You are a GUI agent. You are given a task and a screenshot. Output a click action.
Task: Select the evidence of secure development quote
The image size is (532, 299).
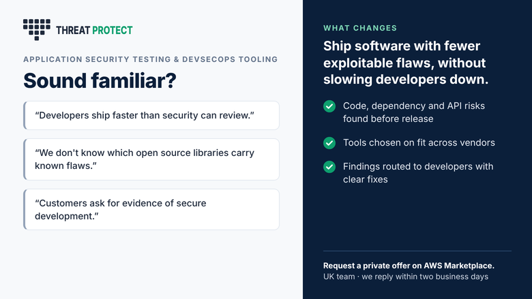coord(151,210)
